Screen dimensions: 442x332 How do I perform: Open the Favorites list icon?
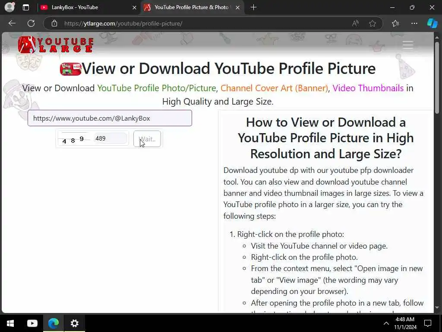(x=395, y=23)
